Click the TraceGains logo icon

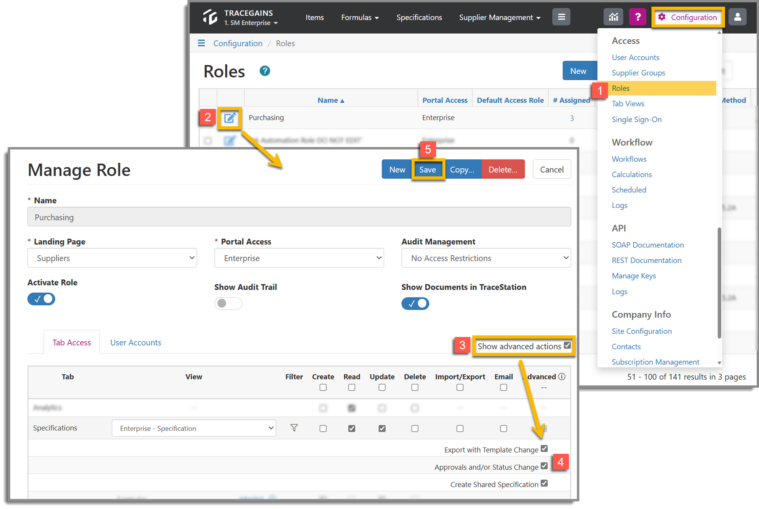(x=210, y=17)
